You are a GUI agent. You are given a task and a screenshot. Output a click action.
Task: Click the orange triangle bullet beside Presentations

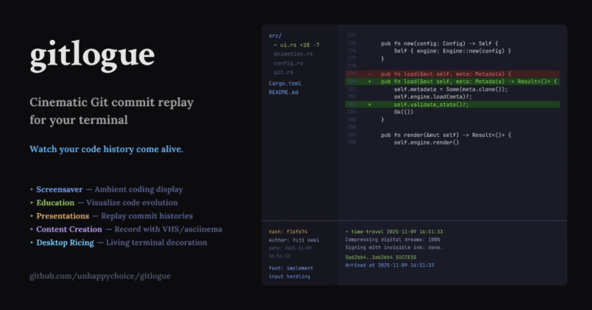click(x=32, y=216)
